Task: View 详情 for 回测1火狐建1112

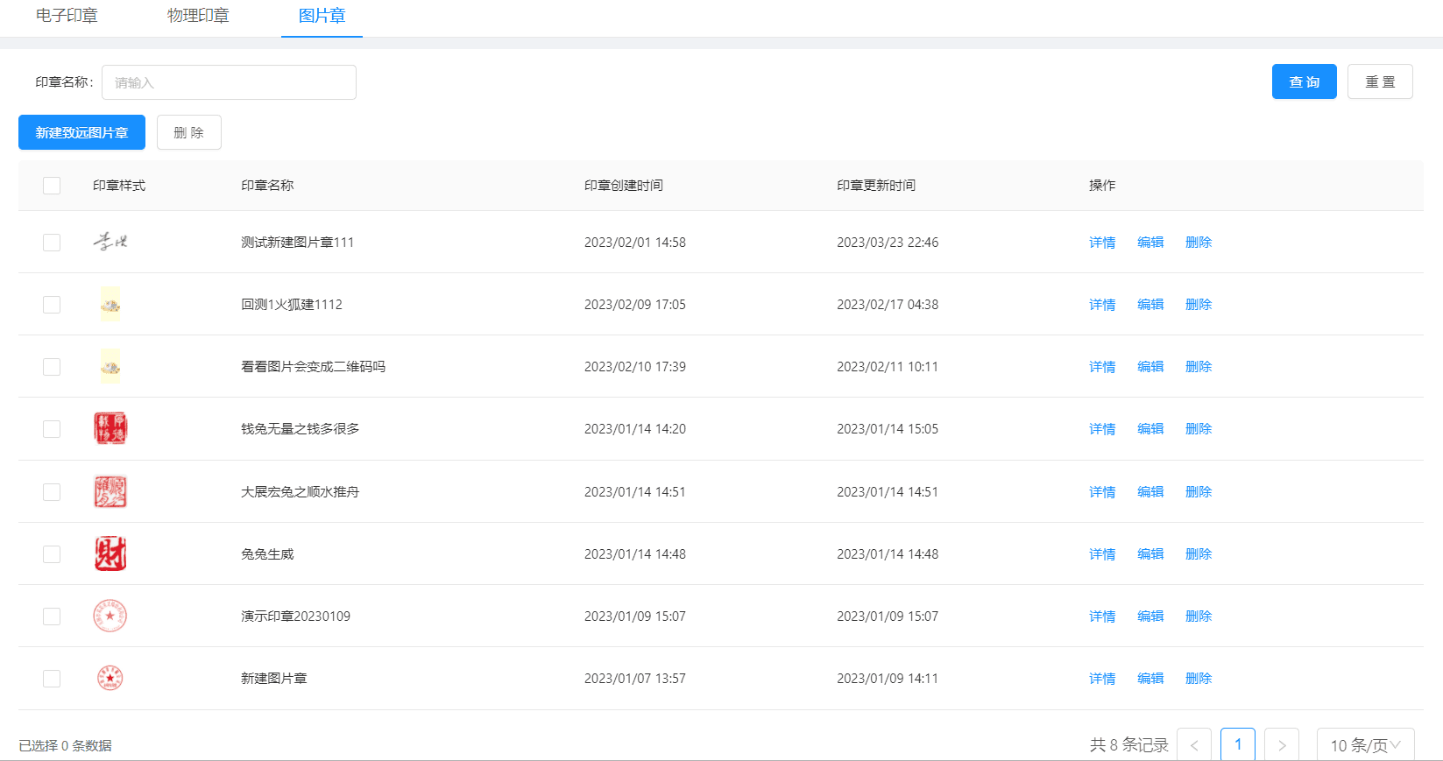Action: point(1102,305)
